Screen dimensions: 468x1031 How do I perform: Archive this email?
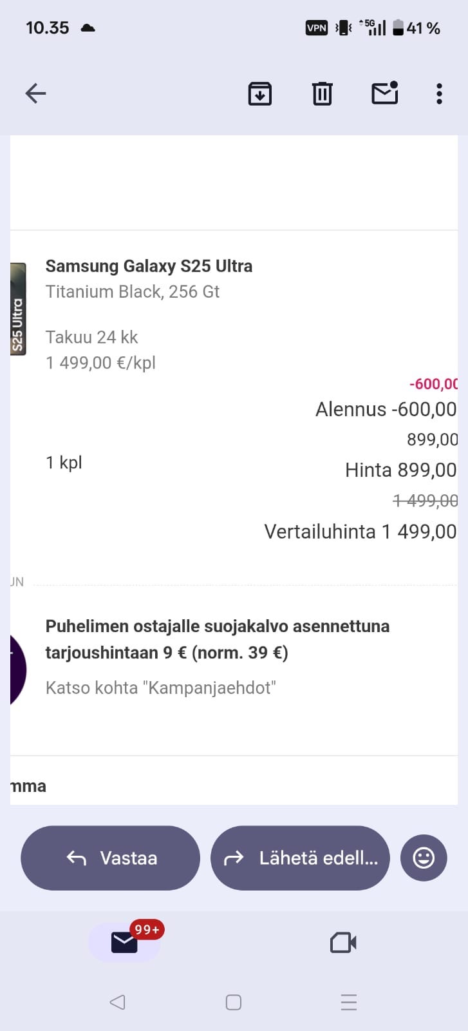tap(260, 94)
